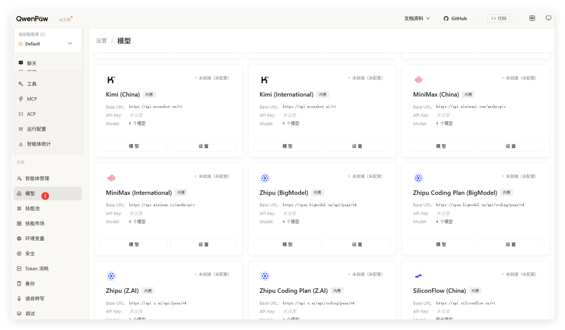Click the 安全 shield icon
This screenshot has height=330, width=565.
19,254
